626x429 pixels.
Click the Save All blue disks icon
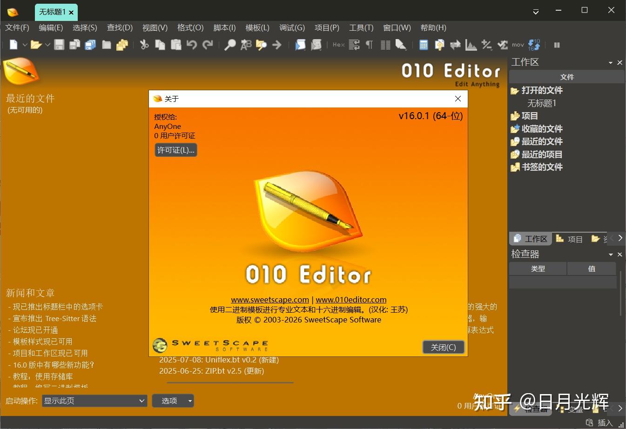pos(90,45)
